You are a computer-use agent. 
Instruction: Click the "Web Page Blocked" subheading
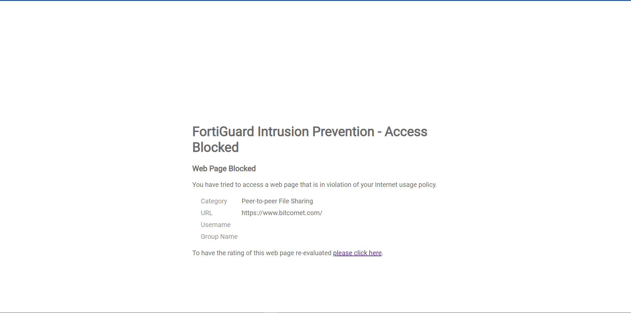coord(224,168)
